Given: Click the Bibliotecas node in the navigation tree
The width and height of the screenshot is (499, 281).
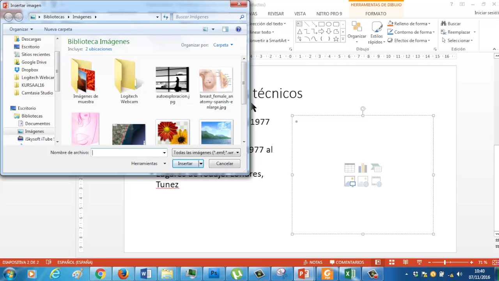Looking at the screenshot, I should click(x=32, y=116).
